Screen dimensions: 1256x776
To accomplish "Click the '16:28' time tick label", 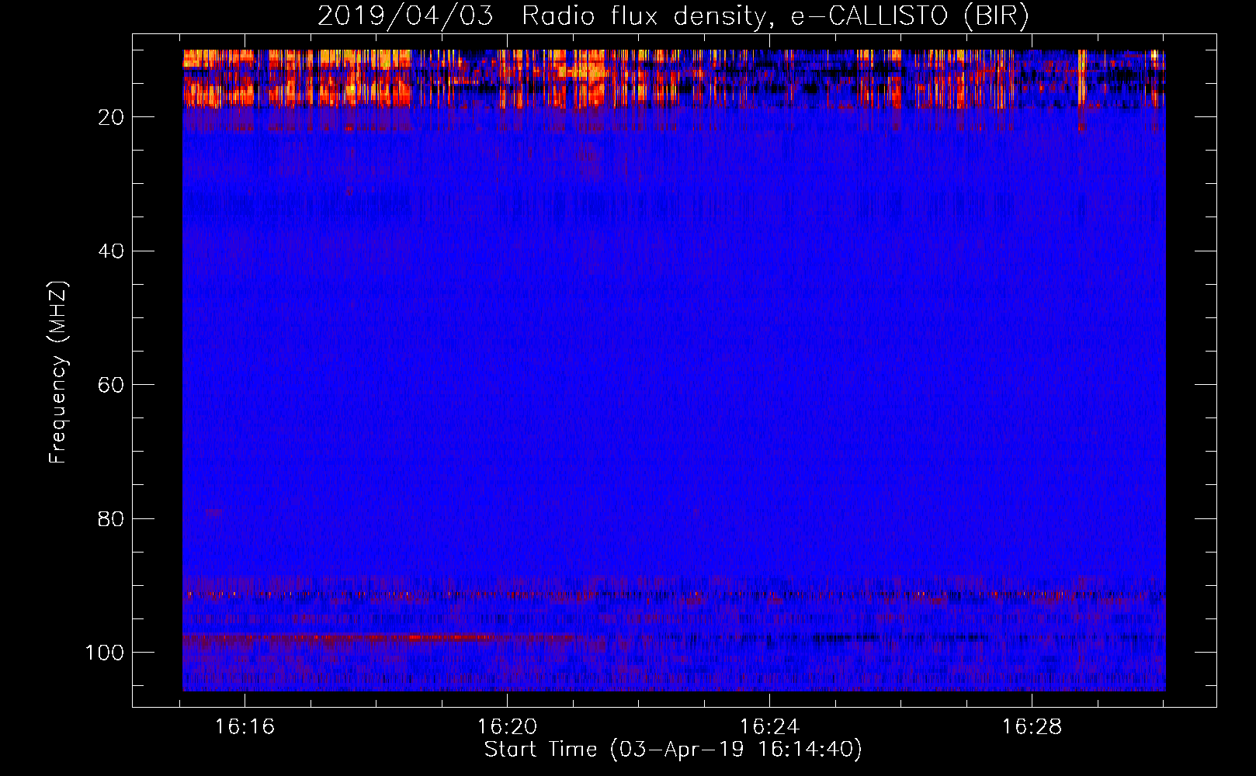I will pos(1032,727).
